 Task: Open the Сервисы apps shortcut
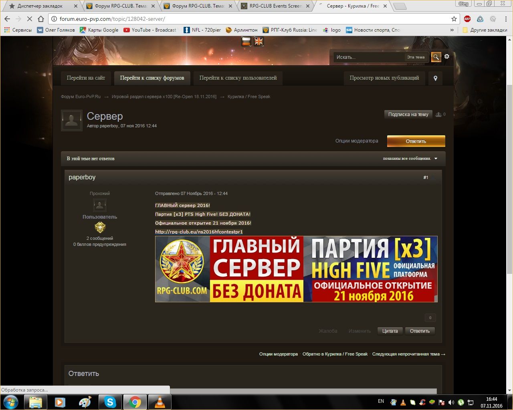(18, 30)
